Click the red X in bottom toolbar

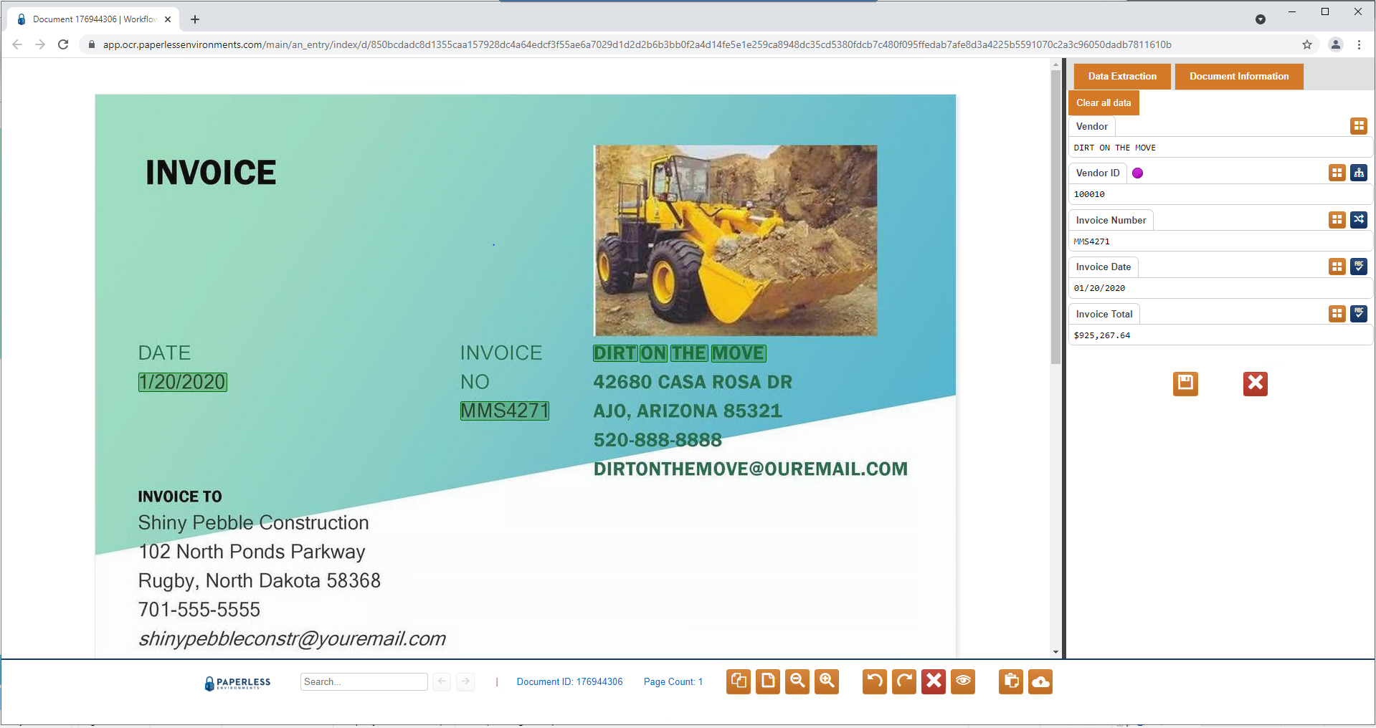(934, 681)
